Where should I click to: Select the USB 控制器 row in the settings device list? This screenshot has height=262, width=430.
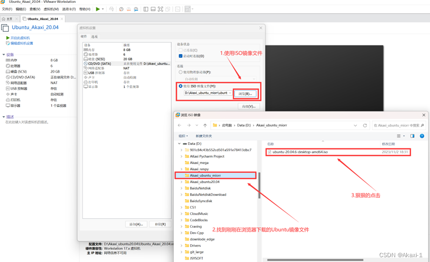127,73
